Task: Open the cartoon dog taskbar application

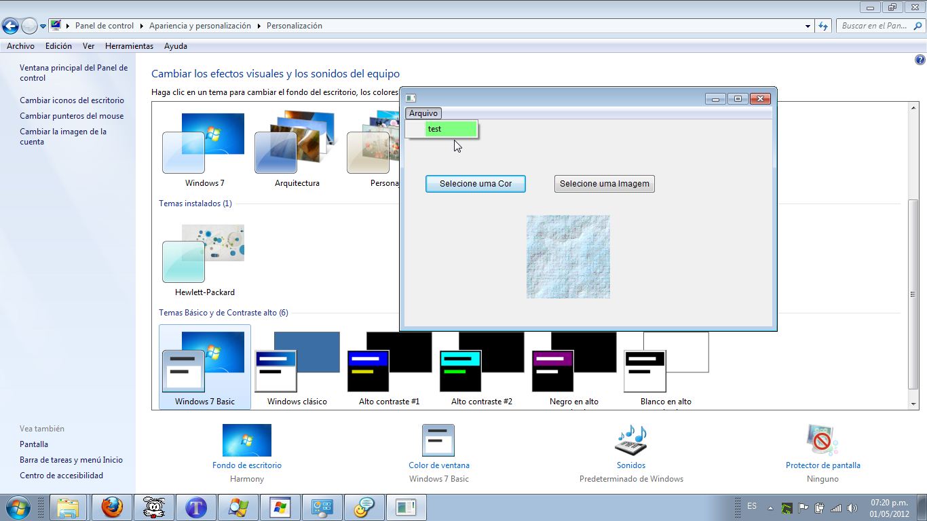Action: (154, 507)
